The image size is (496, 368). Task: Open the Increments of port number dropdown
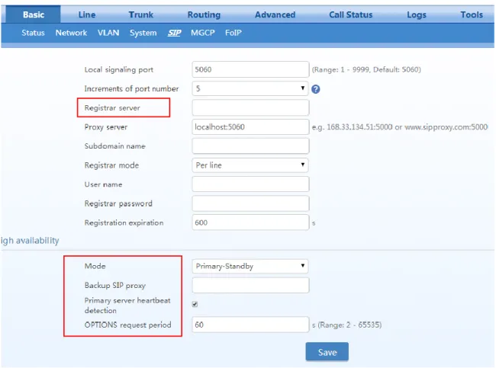tap(250, 88)
